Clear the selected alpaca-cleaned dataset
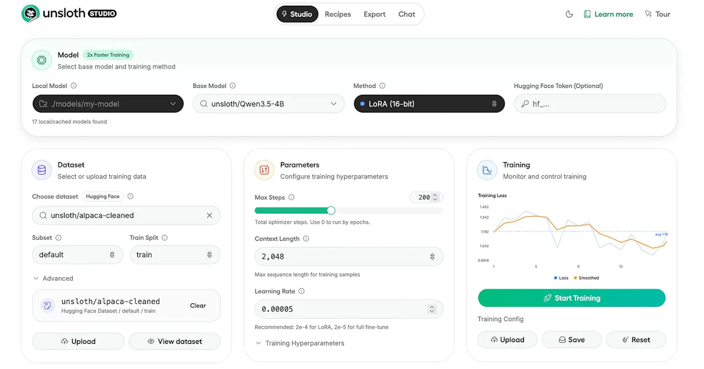This screenshot has width=704, height=369. [x=198, y=306]
